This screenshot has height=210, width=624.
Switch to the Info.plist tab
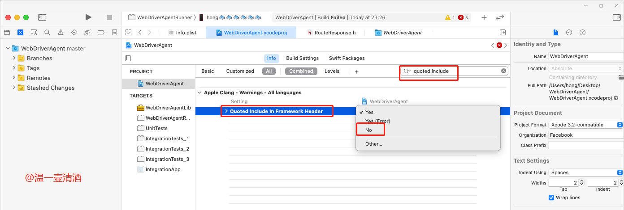pos(182,33)
